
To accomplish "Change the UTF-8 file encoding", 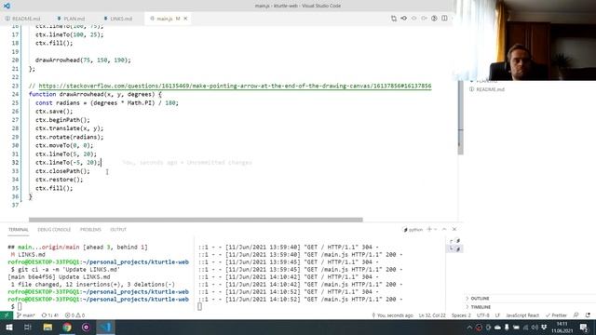I will 482,315.
